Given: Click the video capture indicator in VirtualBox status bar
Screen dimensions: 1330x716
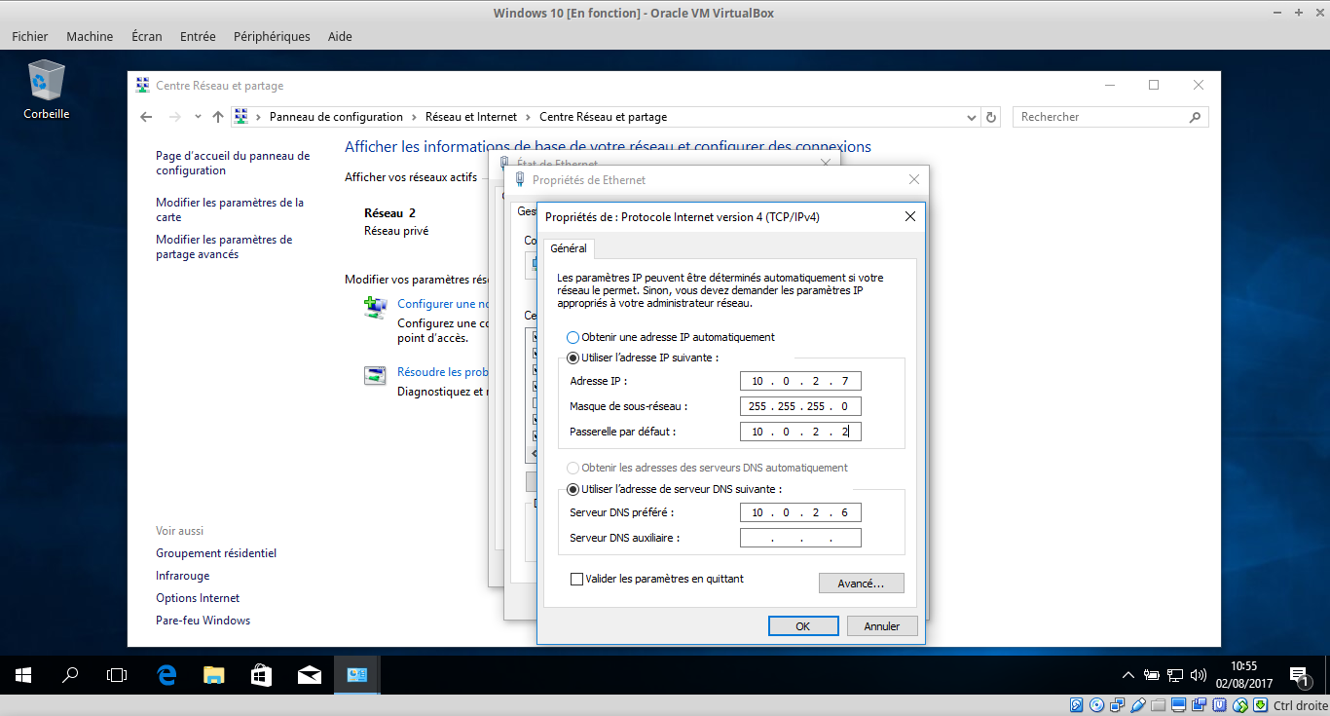Looking at the screenshot, I should click(1199, 705).
